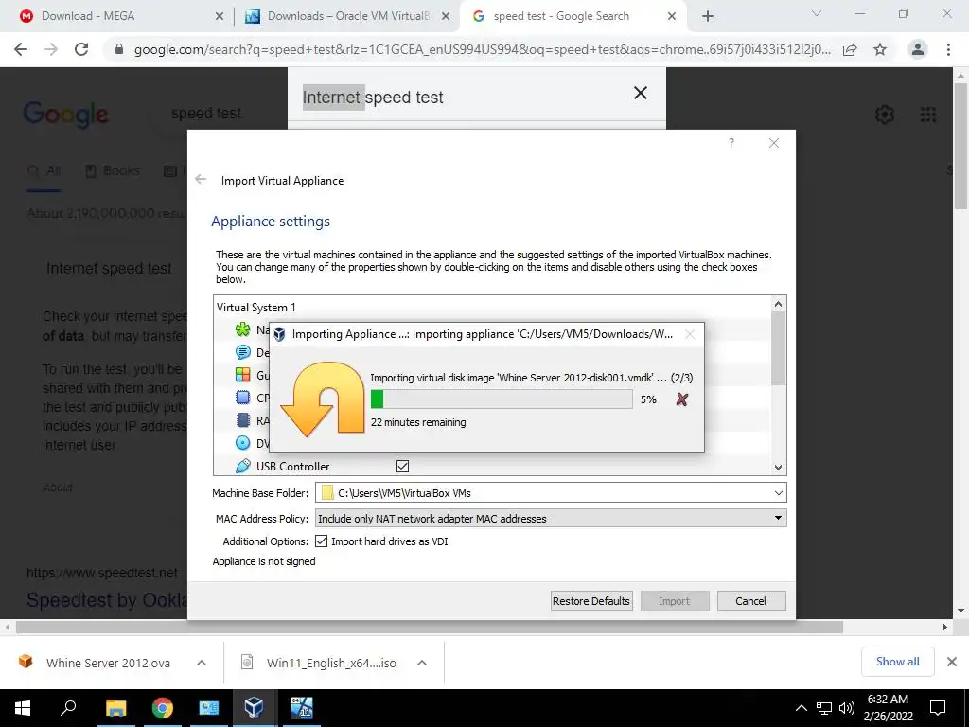Open Windows Start menu
This screenshot has width=969, height=727.
tap(23, 707)
